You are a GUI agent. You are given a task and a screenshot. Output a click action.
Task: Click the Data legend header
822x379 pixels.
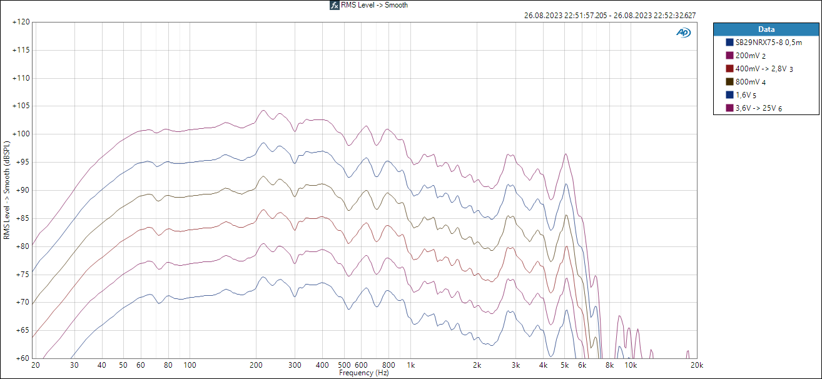click(x=766, y=29)
